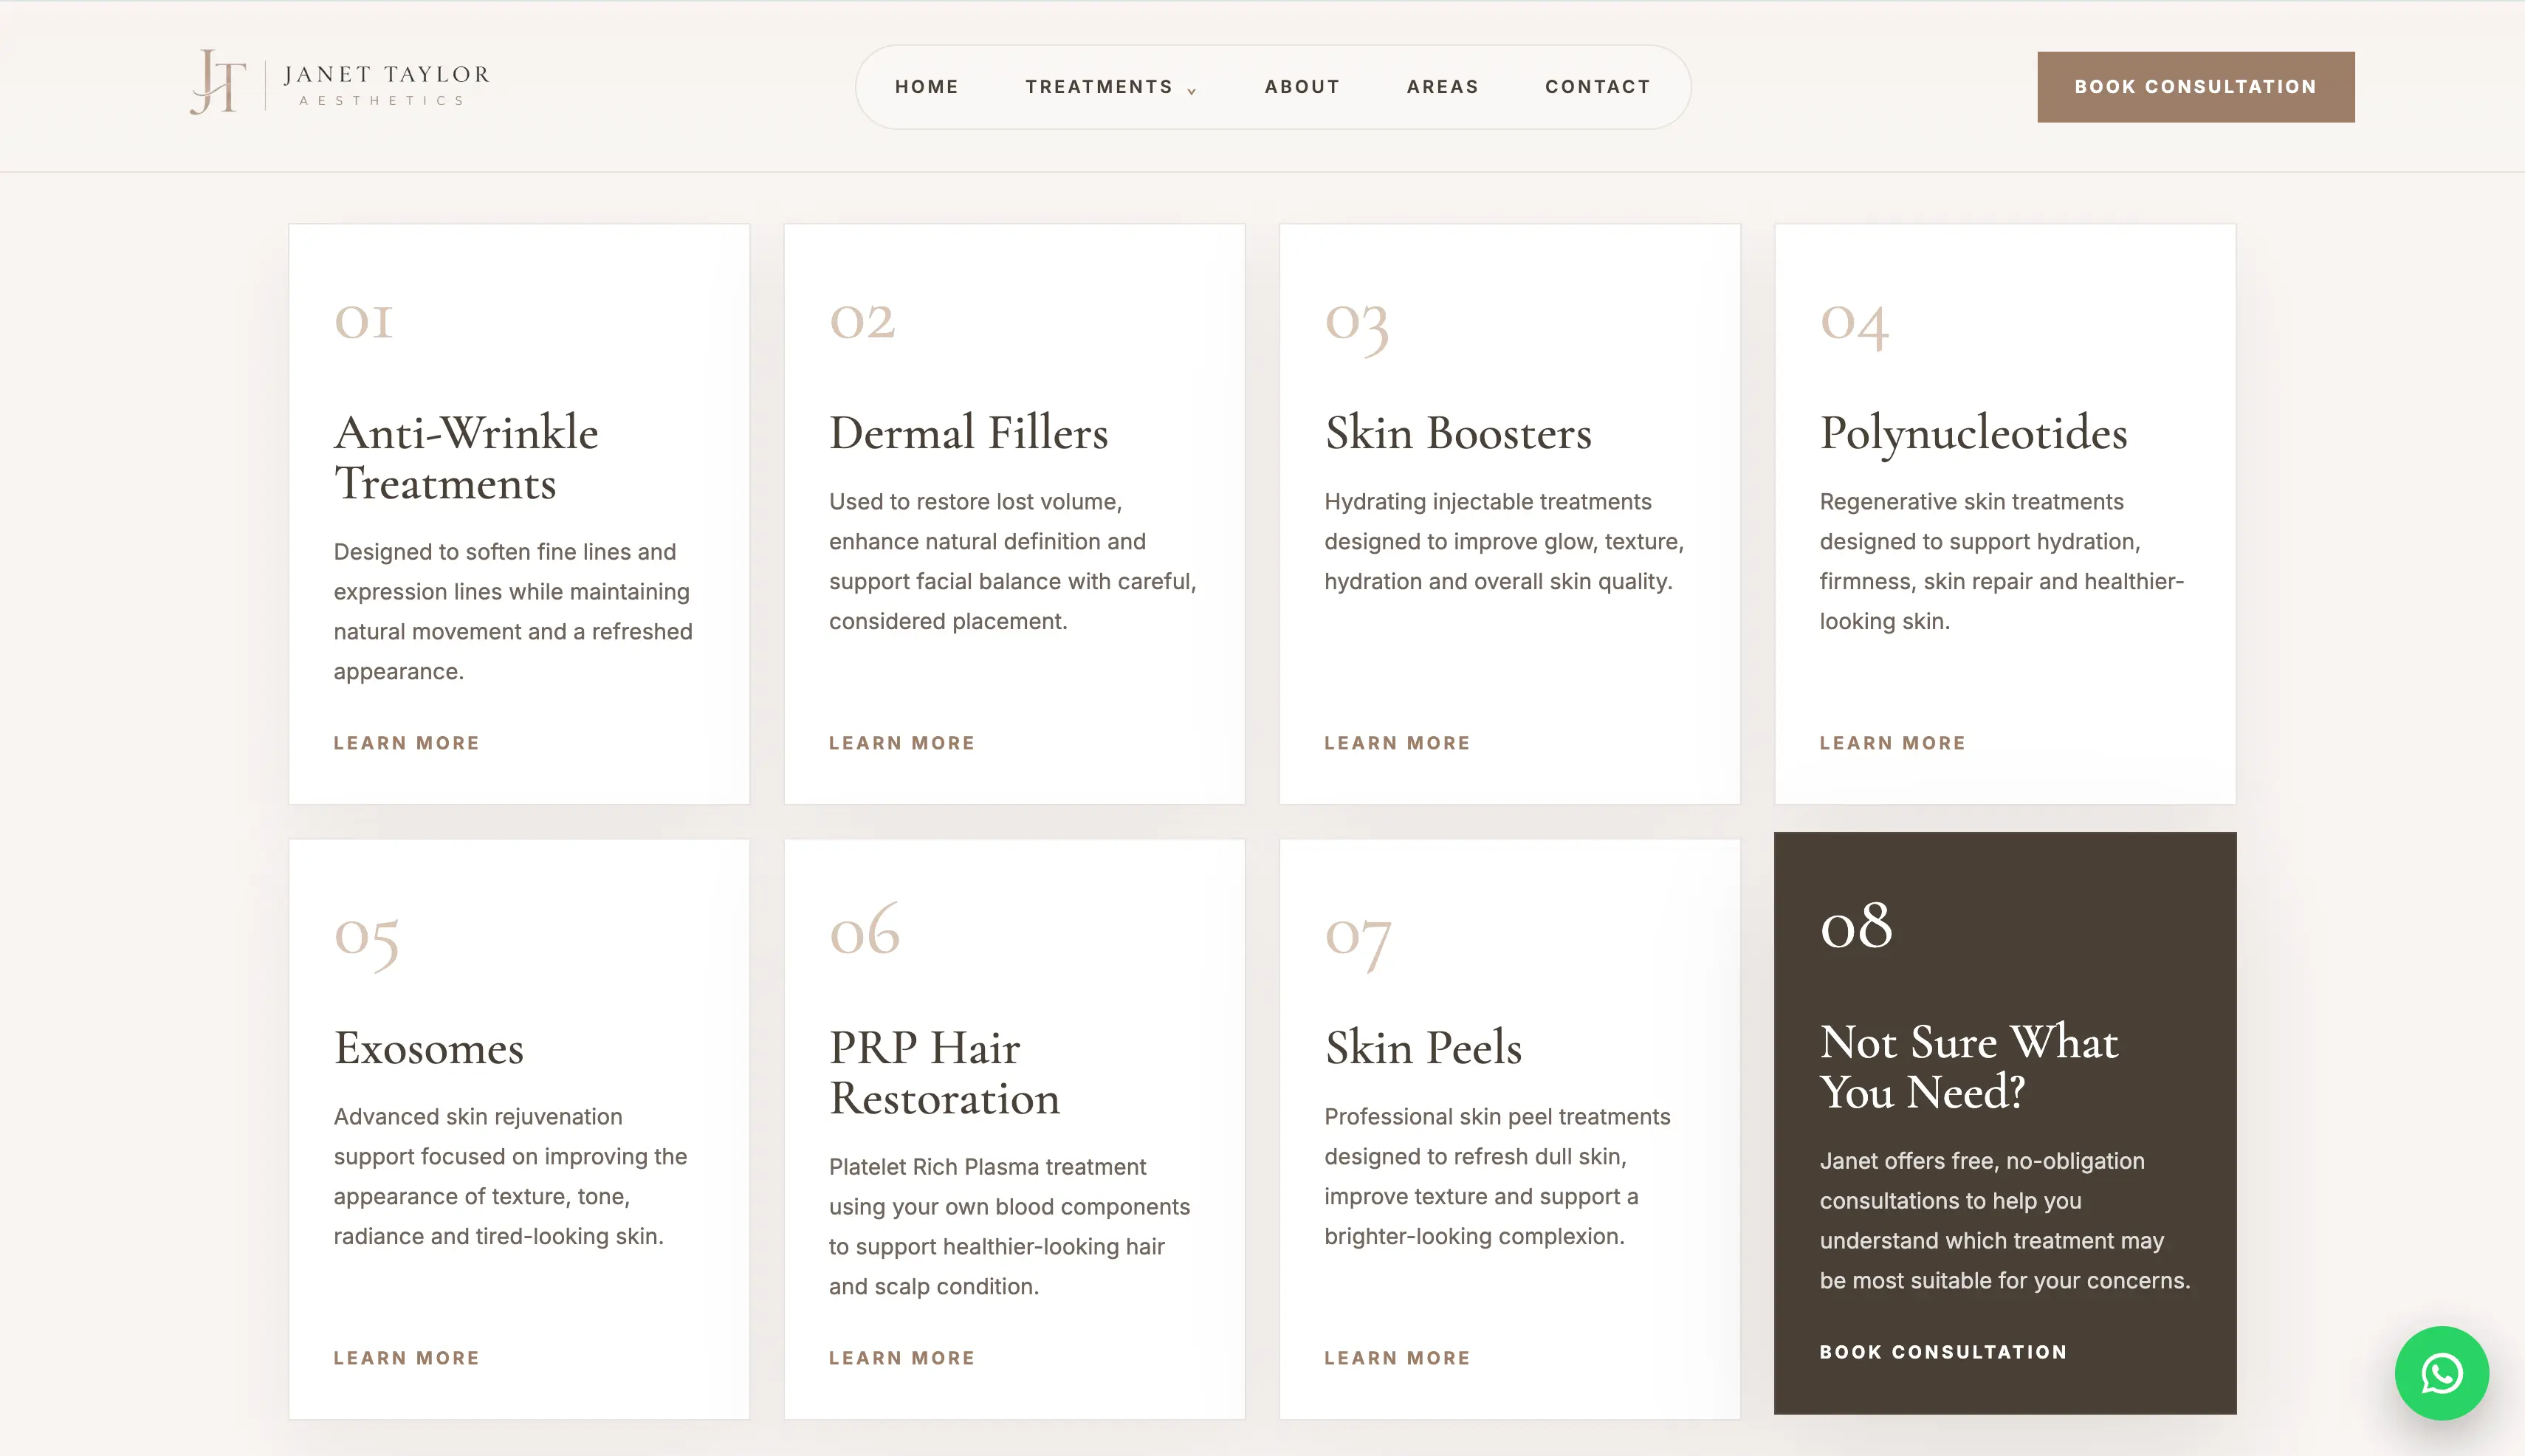Click the Dermal Fillers description text

coord(1012,562)
